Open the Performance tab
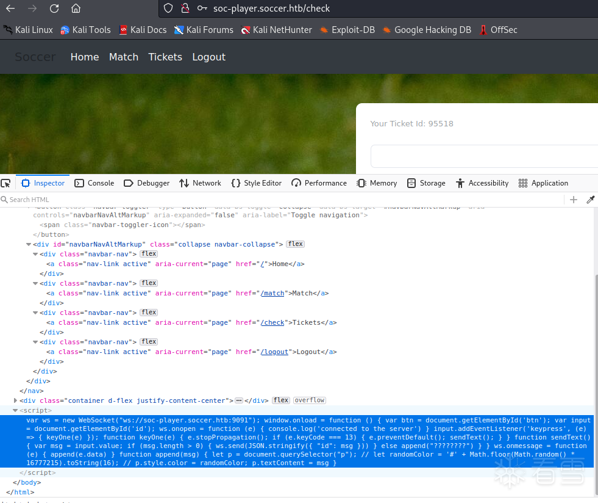Screen dimensions: 598x503 319,183
